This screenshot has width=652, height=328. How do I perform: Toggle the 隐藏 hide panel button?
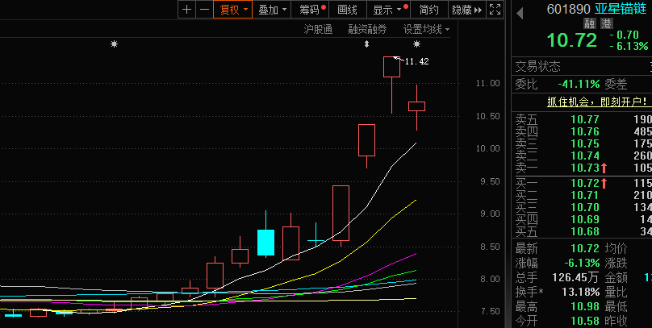point(466,10)
